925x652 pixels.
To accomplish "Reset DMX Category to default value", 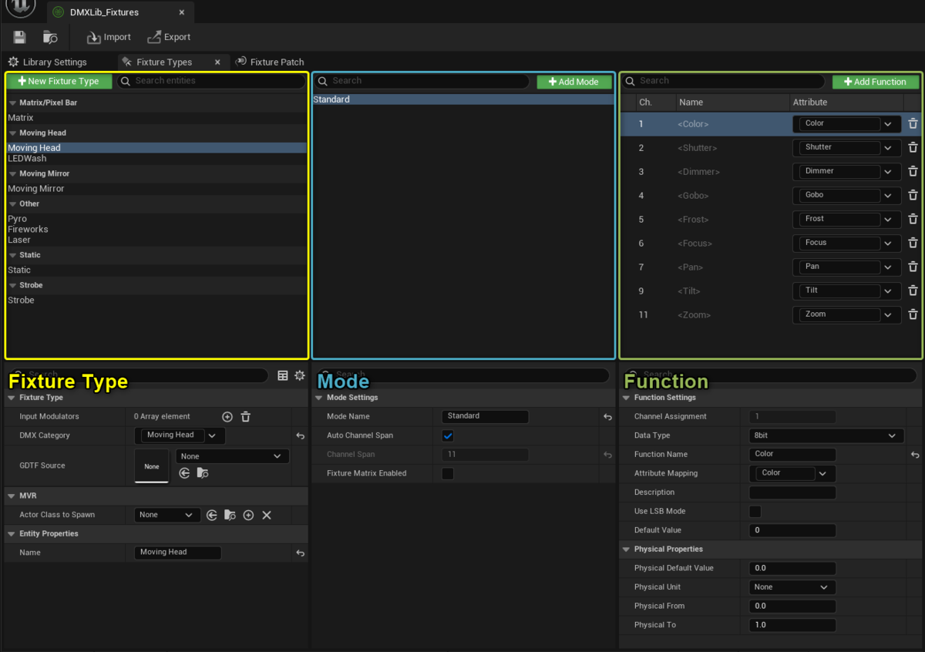I will coord(301,436).
